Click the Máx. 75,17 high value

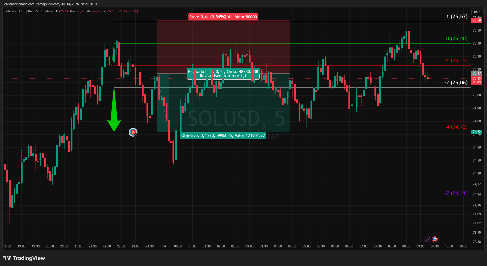77,11
